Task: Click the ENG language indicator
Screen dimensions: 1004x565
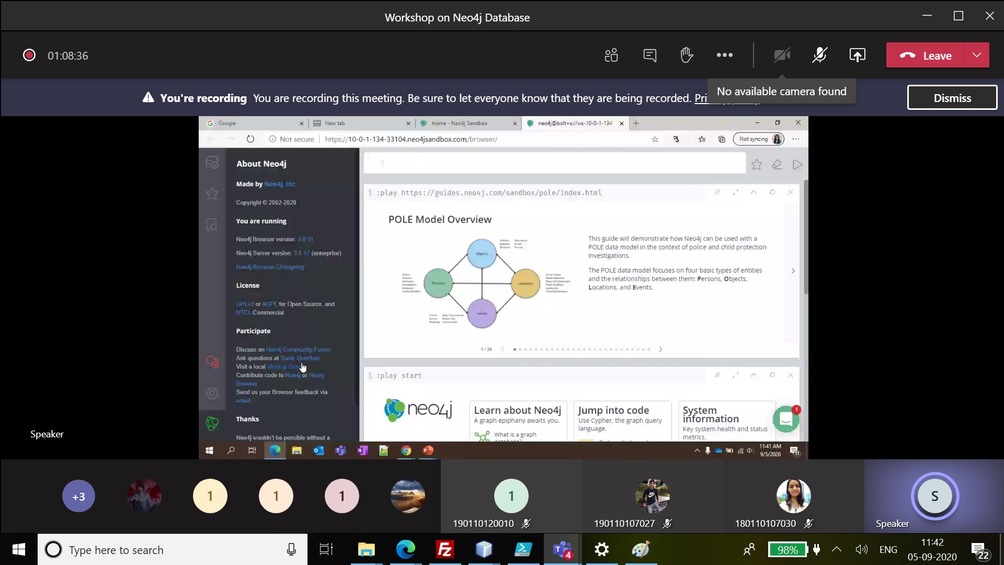Action: [x=888, y=549]
